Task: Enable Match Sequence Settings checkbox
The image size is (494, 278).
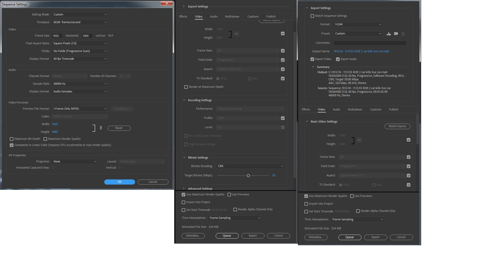Action: [x=312, y=16]
